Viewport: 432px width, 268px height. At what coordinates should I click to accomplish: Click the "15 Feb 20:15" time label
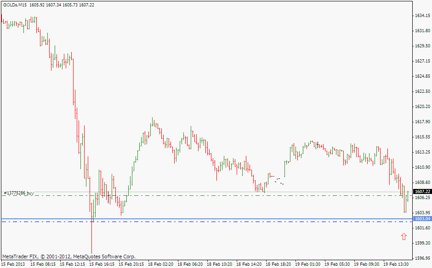point(132,264)
